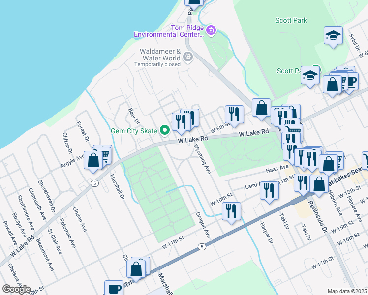Click the Scott Park label at top

point(291,20)
